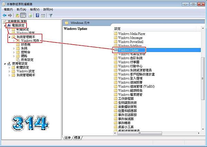Select the 事件日誌服務 folder
207x147 pixels.
(127, 115)
